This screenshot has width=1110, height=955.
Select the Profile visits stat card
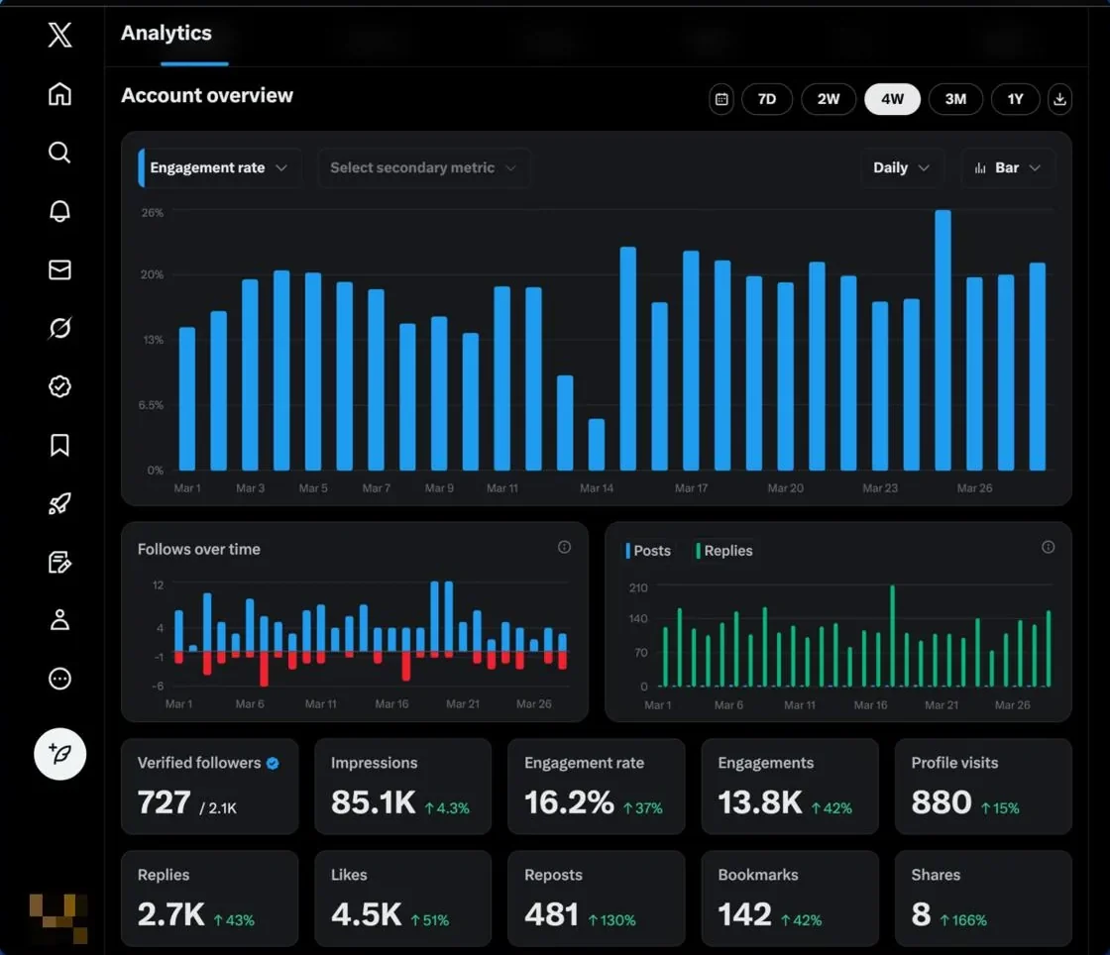(x=983, y=786)
